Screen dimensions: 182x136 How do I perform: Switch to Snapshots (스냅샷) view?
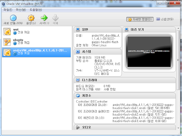click(165, 19)
